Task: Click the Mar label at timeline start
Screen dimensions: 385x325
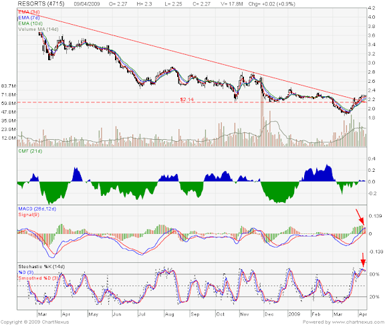Action: (43, 314)
